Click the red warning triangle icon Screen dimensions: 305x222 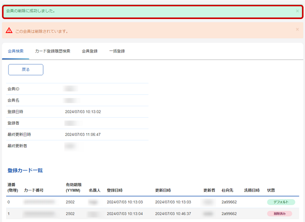coord(9,30)
